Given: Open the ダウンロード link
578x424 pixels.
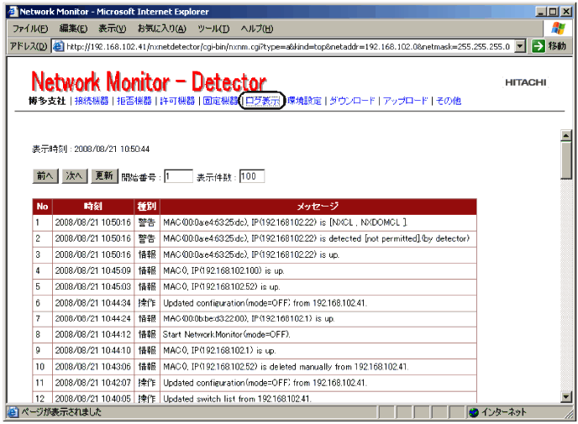Looking at the screenshot, I should point(352,101).
